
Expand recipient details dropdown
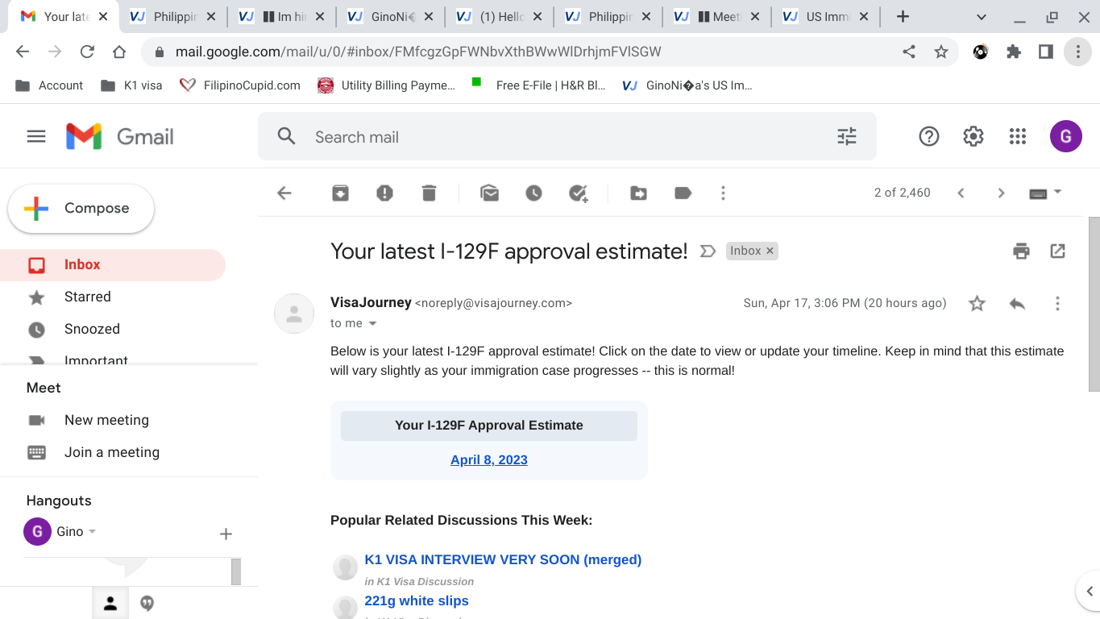(372, 323)
